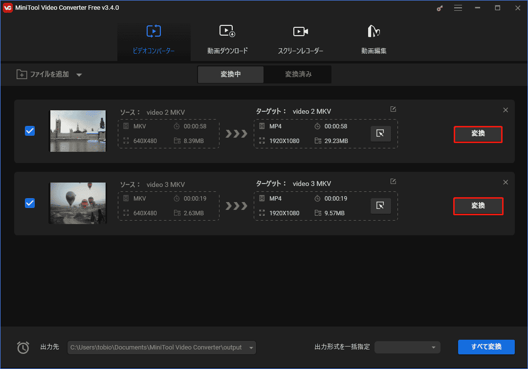
Task: Uncheck the video 2 MKV checkbox
Action: [x=30, y=131]
